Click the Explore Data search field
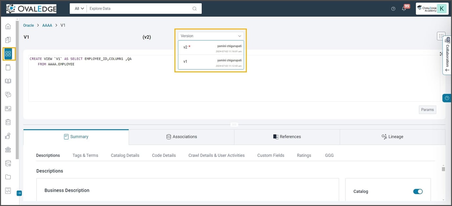This screenshot has height=206, width=452. (140, 9)
